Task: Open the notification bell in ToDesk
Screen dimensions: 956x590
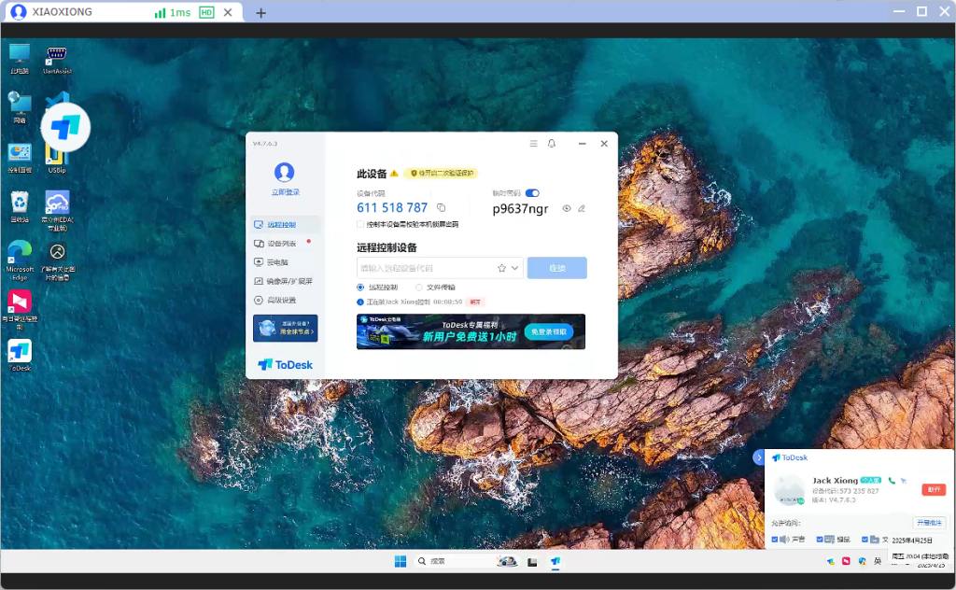Action: pyautogui.click(x=552, y=144)
